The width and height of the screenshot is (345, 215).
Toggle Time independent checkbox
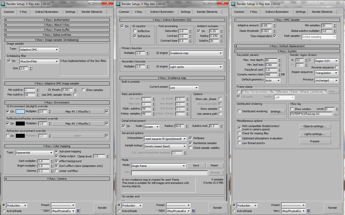(x=275, y=36)
